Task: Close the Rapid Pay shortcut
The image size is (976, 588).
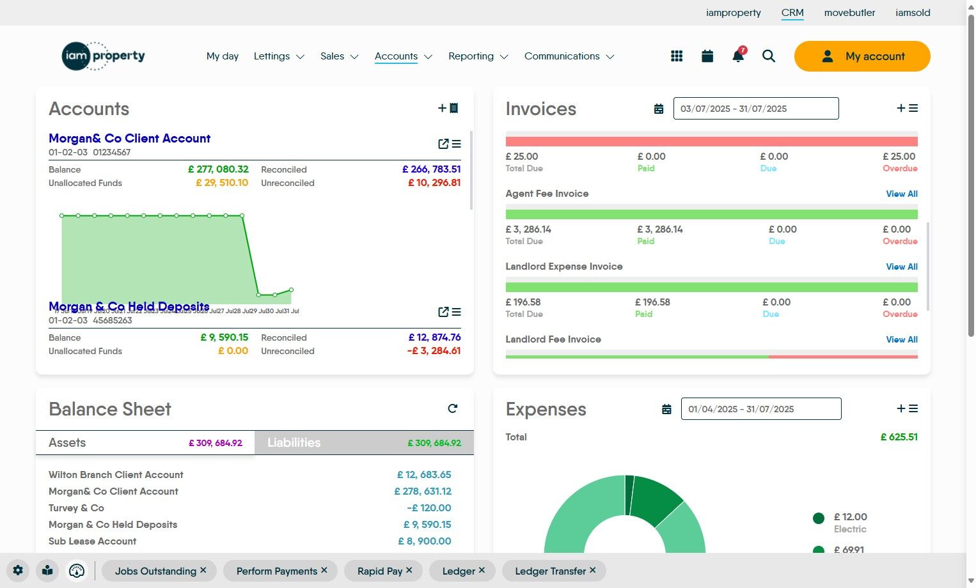Action: click(x=409, y=570)
